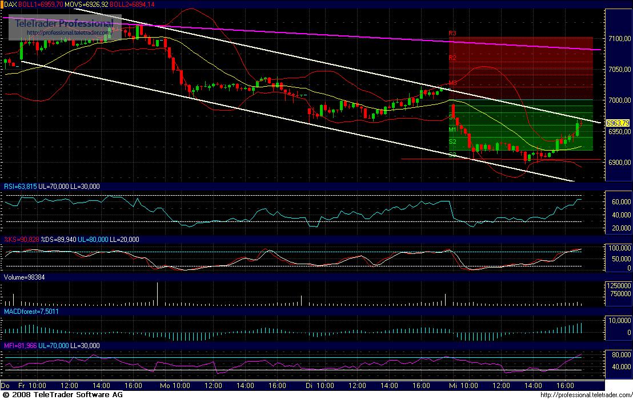This screenshot has height=400, width=633.
Task: Click the © 2008 TeleTrader Software AG text
Action: (x=62, y=395)
